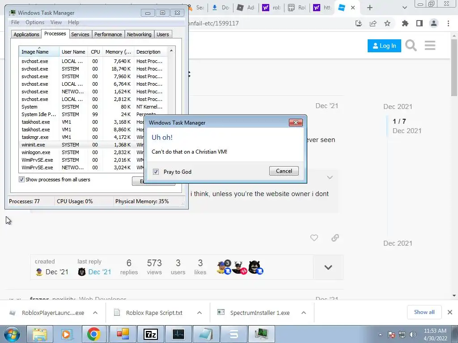The height and width of the screenshot is (343, 458).
Task: Collapse the quoted reply chevron
Action: [330, 177]
